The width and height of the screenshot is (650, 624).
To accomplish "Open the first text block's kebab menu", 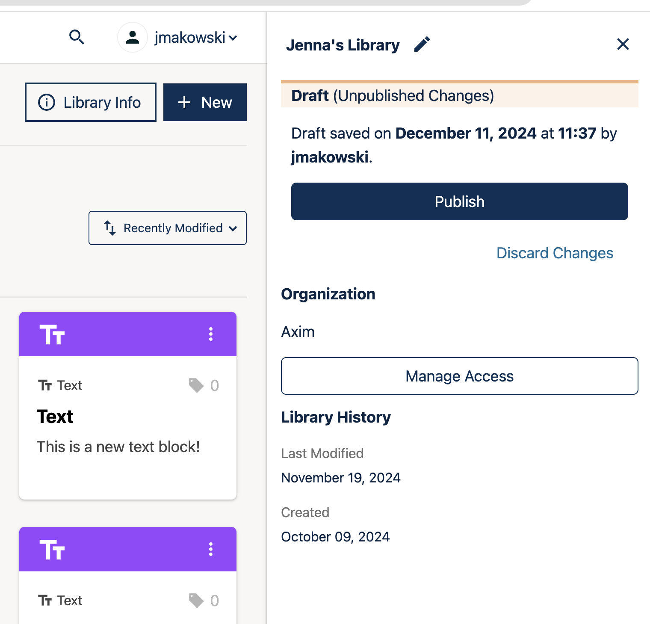I will click(x=210, y=334).
